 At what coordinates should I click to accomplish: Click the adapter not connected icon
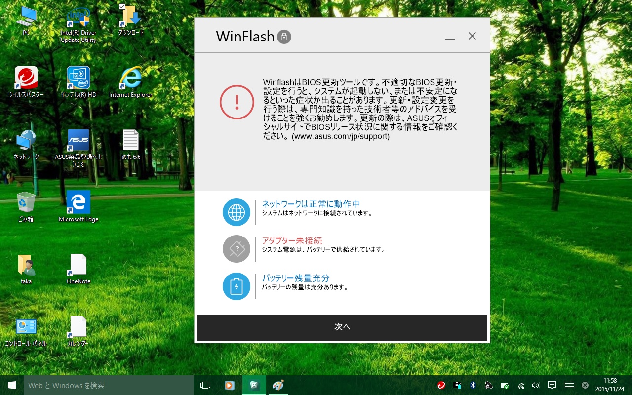coord(237,249)
